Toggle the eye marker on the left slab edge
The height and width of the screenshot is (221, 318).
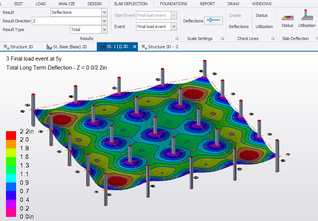coord(28,105)
